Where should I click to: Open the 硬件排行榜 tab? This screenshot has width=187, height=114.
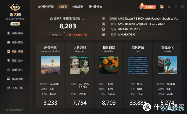95,7
